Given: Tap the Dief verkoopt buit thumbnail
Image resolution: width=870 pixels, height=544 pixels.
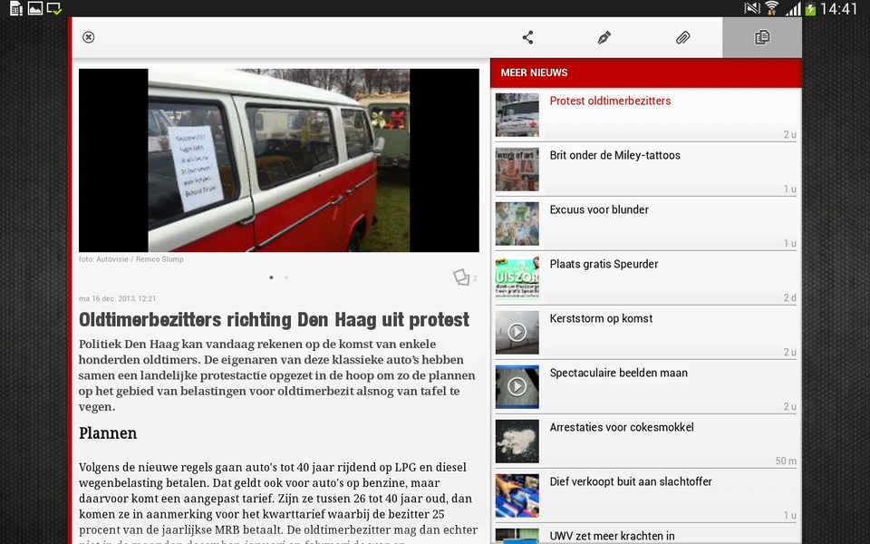Looking at the screenshot, I should (x=517, y=496).
